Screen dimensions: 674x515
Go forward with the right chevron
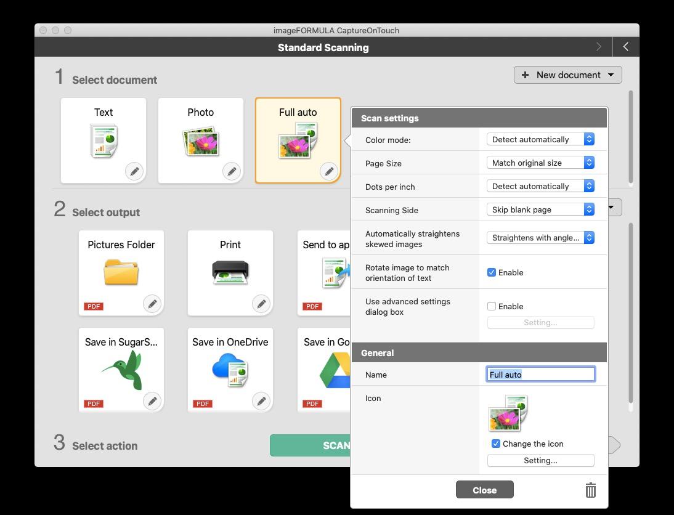click(x=599, y=47)
